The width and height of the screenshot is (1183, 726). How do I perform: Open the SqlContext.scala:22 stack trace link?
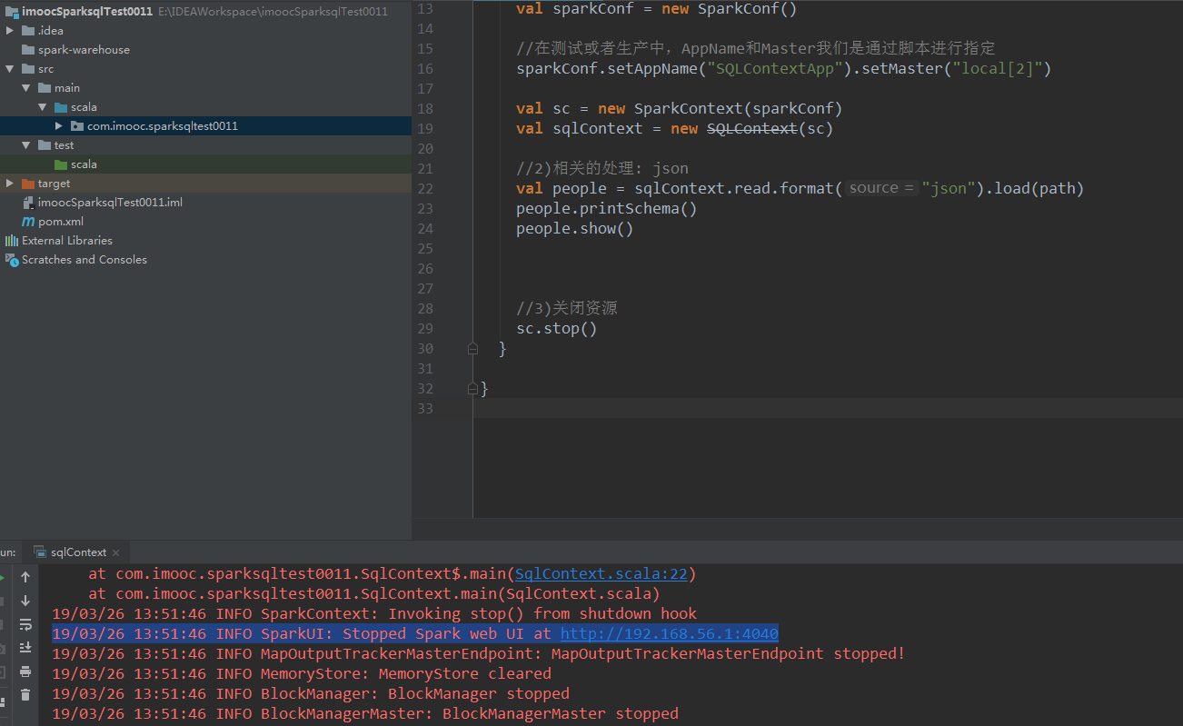pyautogui.click(x=602, y=573)
